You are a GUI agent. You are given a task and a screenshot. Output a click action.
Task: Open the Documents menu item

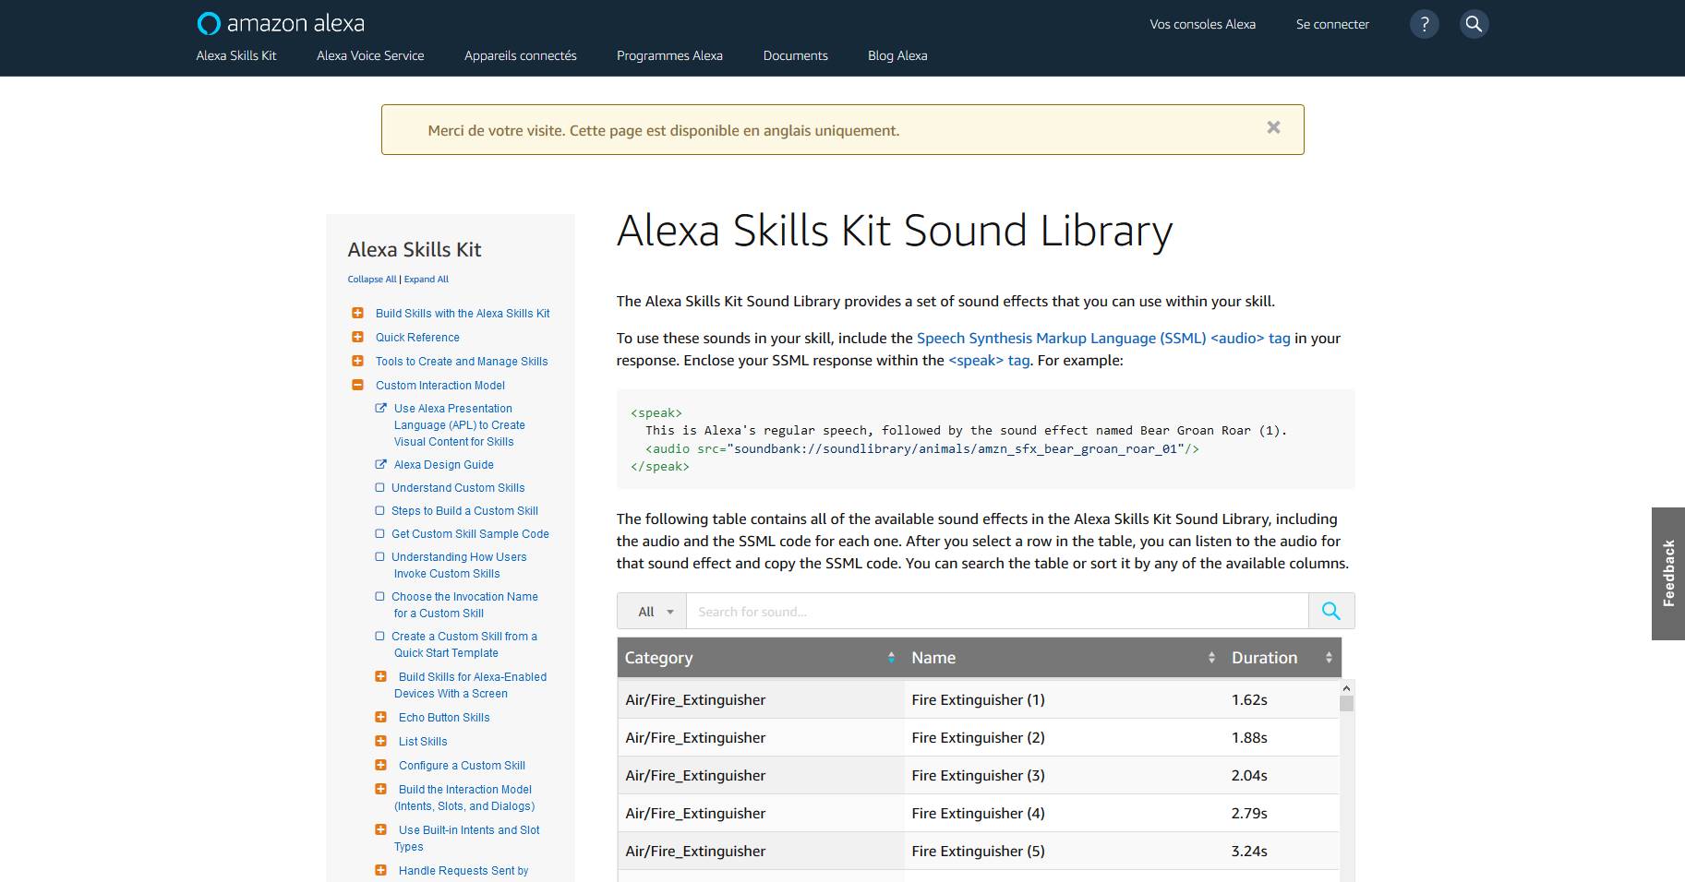click(x=795, y=55)
